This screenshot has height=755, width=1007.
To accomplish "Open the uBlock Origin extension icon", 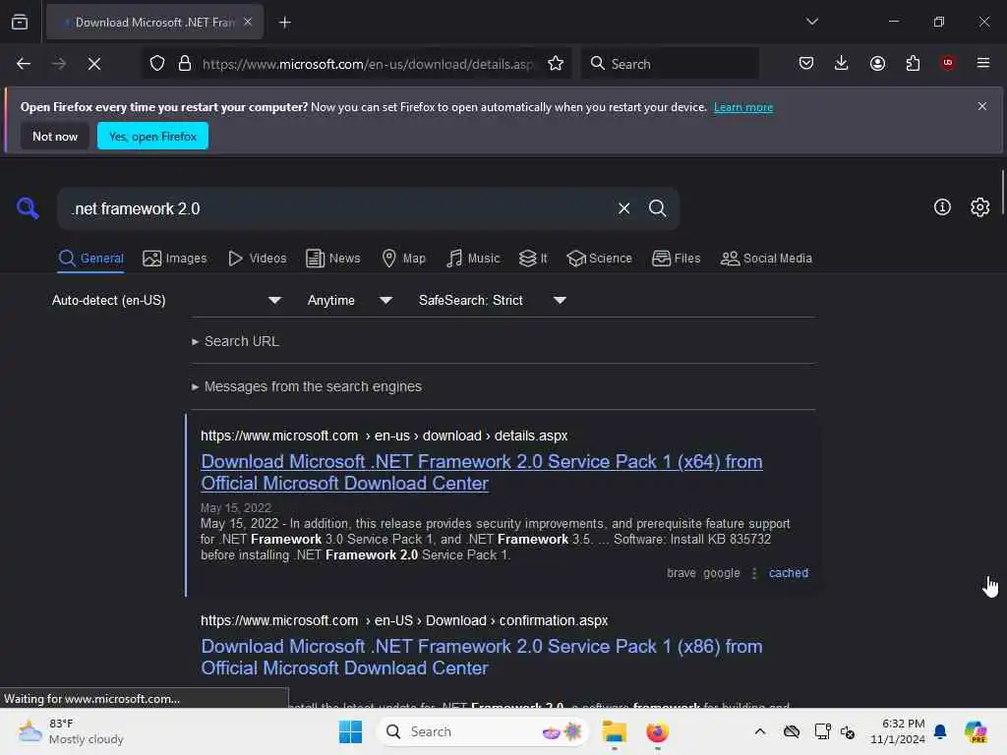I will click(x=947, y=63).
